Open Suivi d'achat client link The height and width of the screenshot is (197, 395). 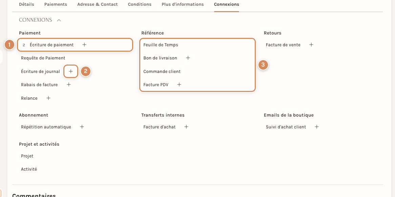[x=286, y=127]
